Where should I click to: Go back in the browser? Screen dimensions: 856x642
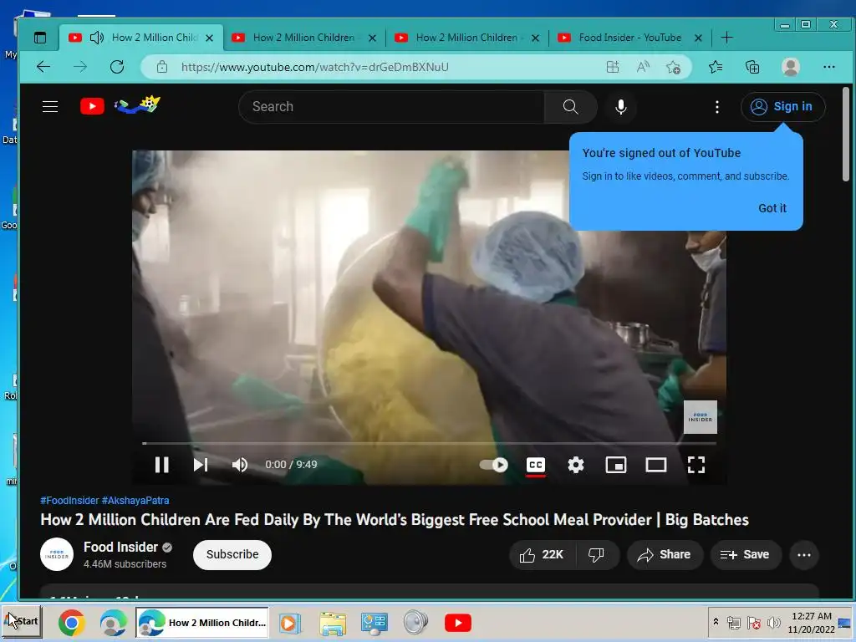point(43,67)
